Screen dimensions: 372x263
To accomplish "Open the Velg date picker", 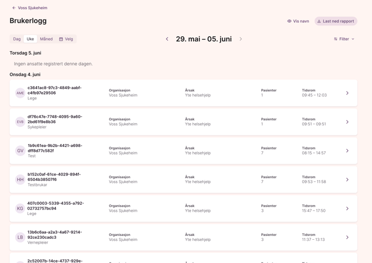I will [66, 39].
